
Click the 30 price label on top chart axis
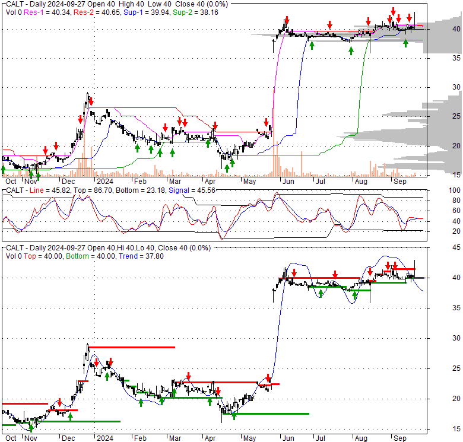456,87
